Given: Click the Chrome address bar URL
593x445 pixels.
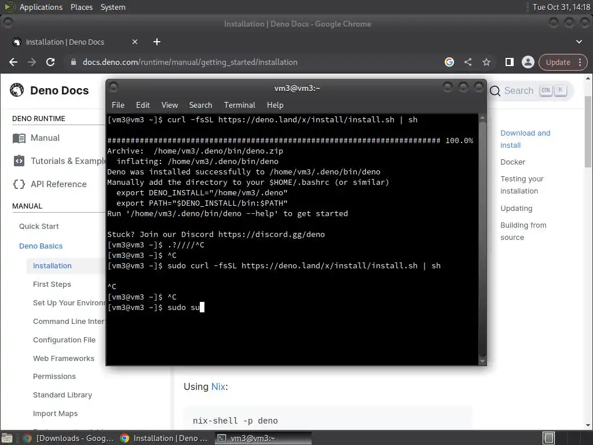Looking at the screenshot, I should [190, 62].
